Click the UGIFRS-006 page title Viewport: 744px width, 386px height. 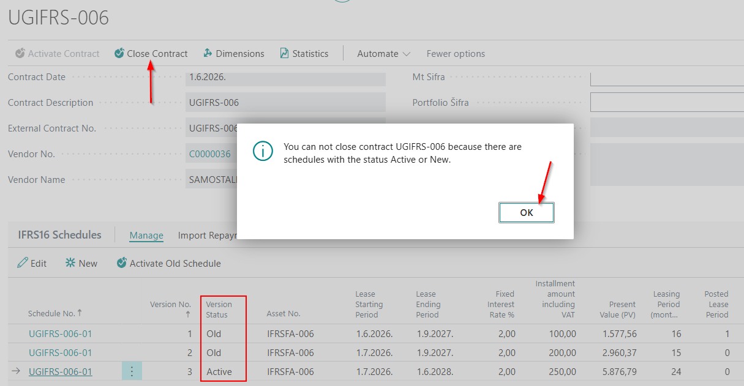[x=58, y=17]
